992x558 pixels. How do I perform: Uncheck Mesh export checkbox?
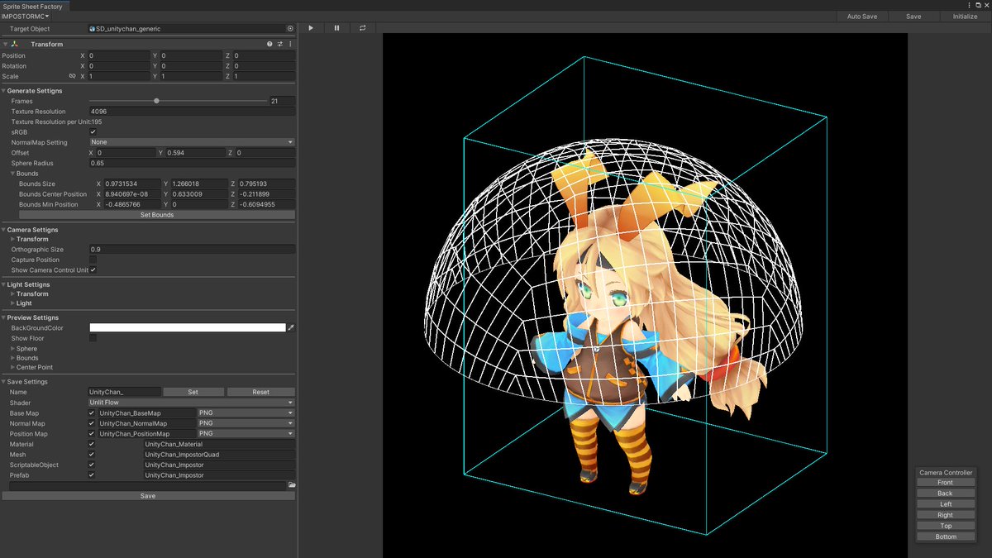92,454
